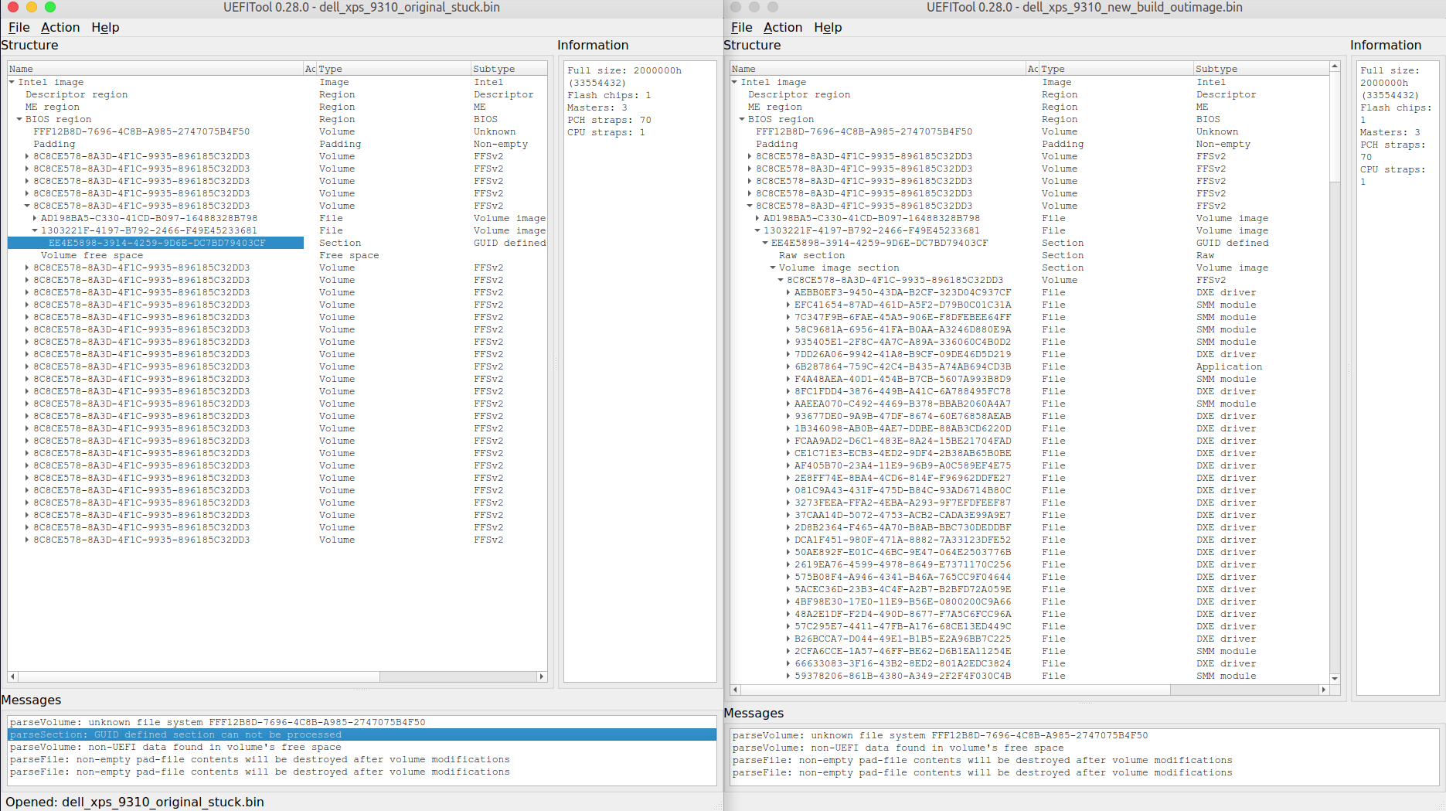The width and height of the screenshot is (1446, 811).
Task: Select 'parseVolume: unknown file system' message in original_stuck window
Action: tap(362, 722)
